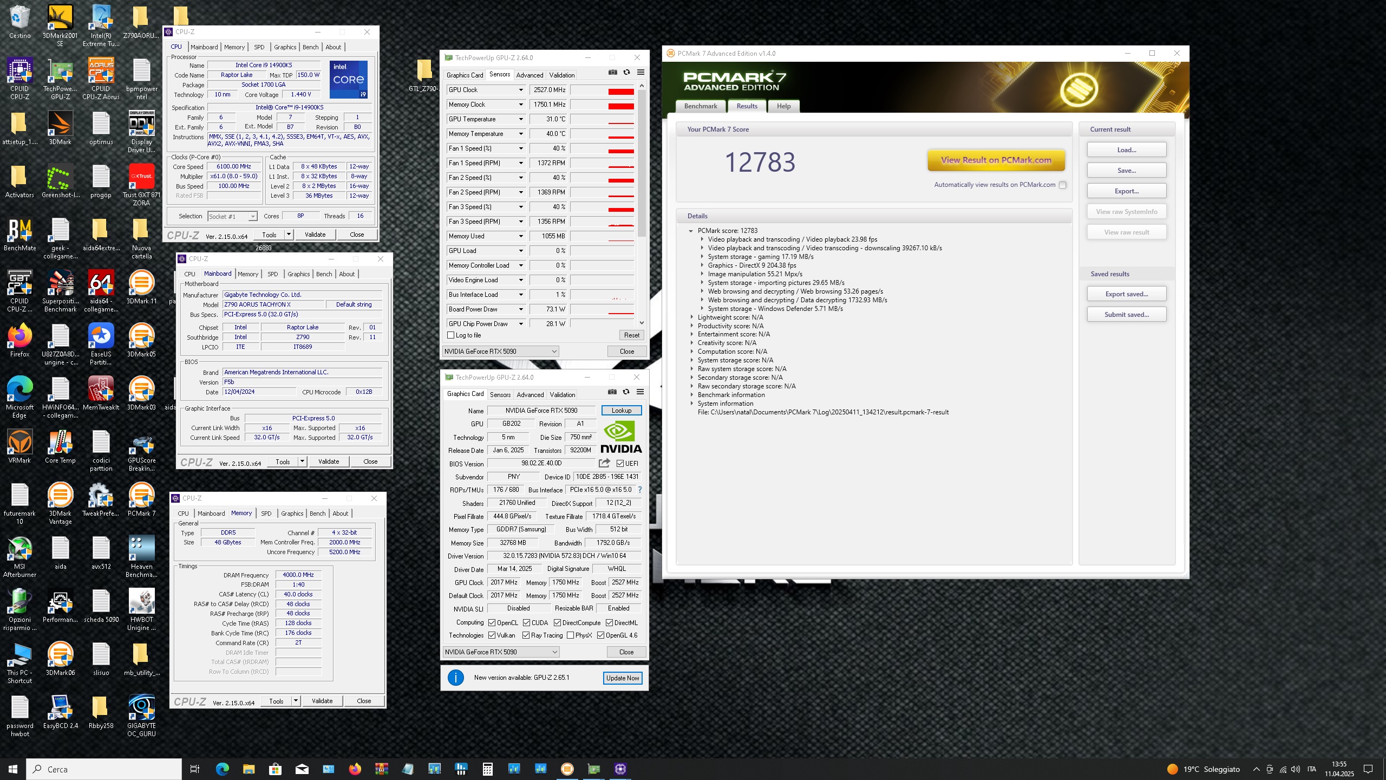Open the hamburger menu in GPU-Z Sensors window

(640, 72)
